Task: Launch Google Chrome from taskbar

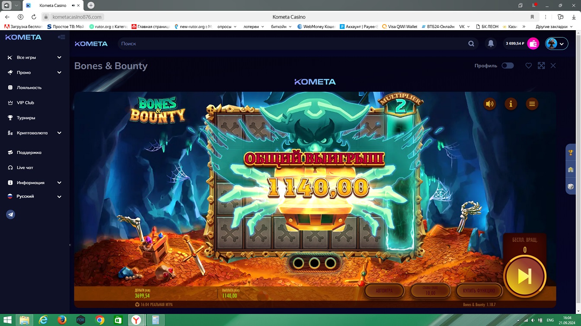Action: (99, 320)
